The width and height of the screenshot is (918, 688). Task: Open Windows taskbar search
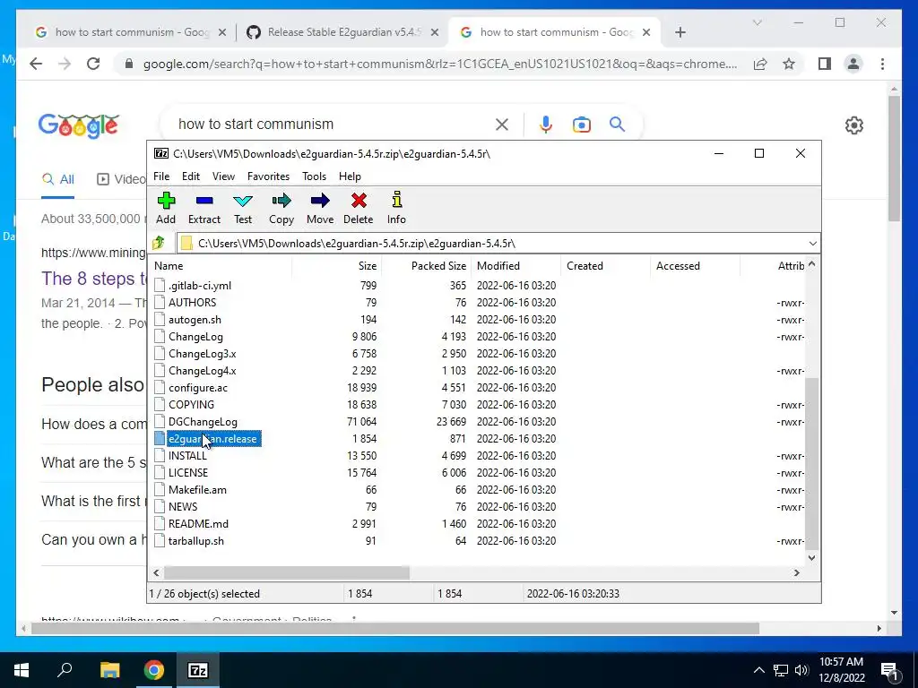65,670
